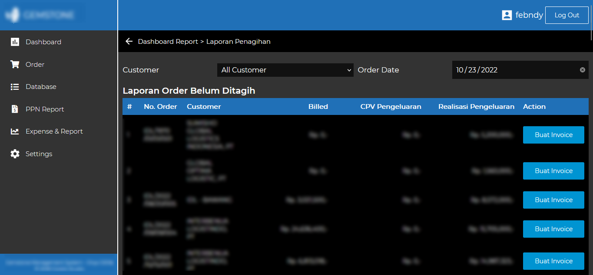Viewport: 593px width, 275px height.
Task: Click Buat Invoice for the third order
Action: (x=553, y=200)
